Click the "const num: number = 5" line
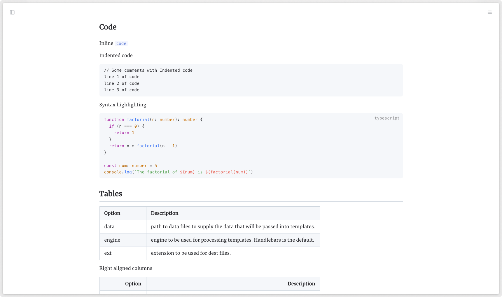Image resolution: width=502 pixels, height=297 pixels. (x=130, y=166)
